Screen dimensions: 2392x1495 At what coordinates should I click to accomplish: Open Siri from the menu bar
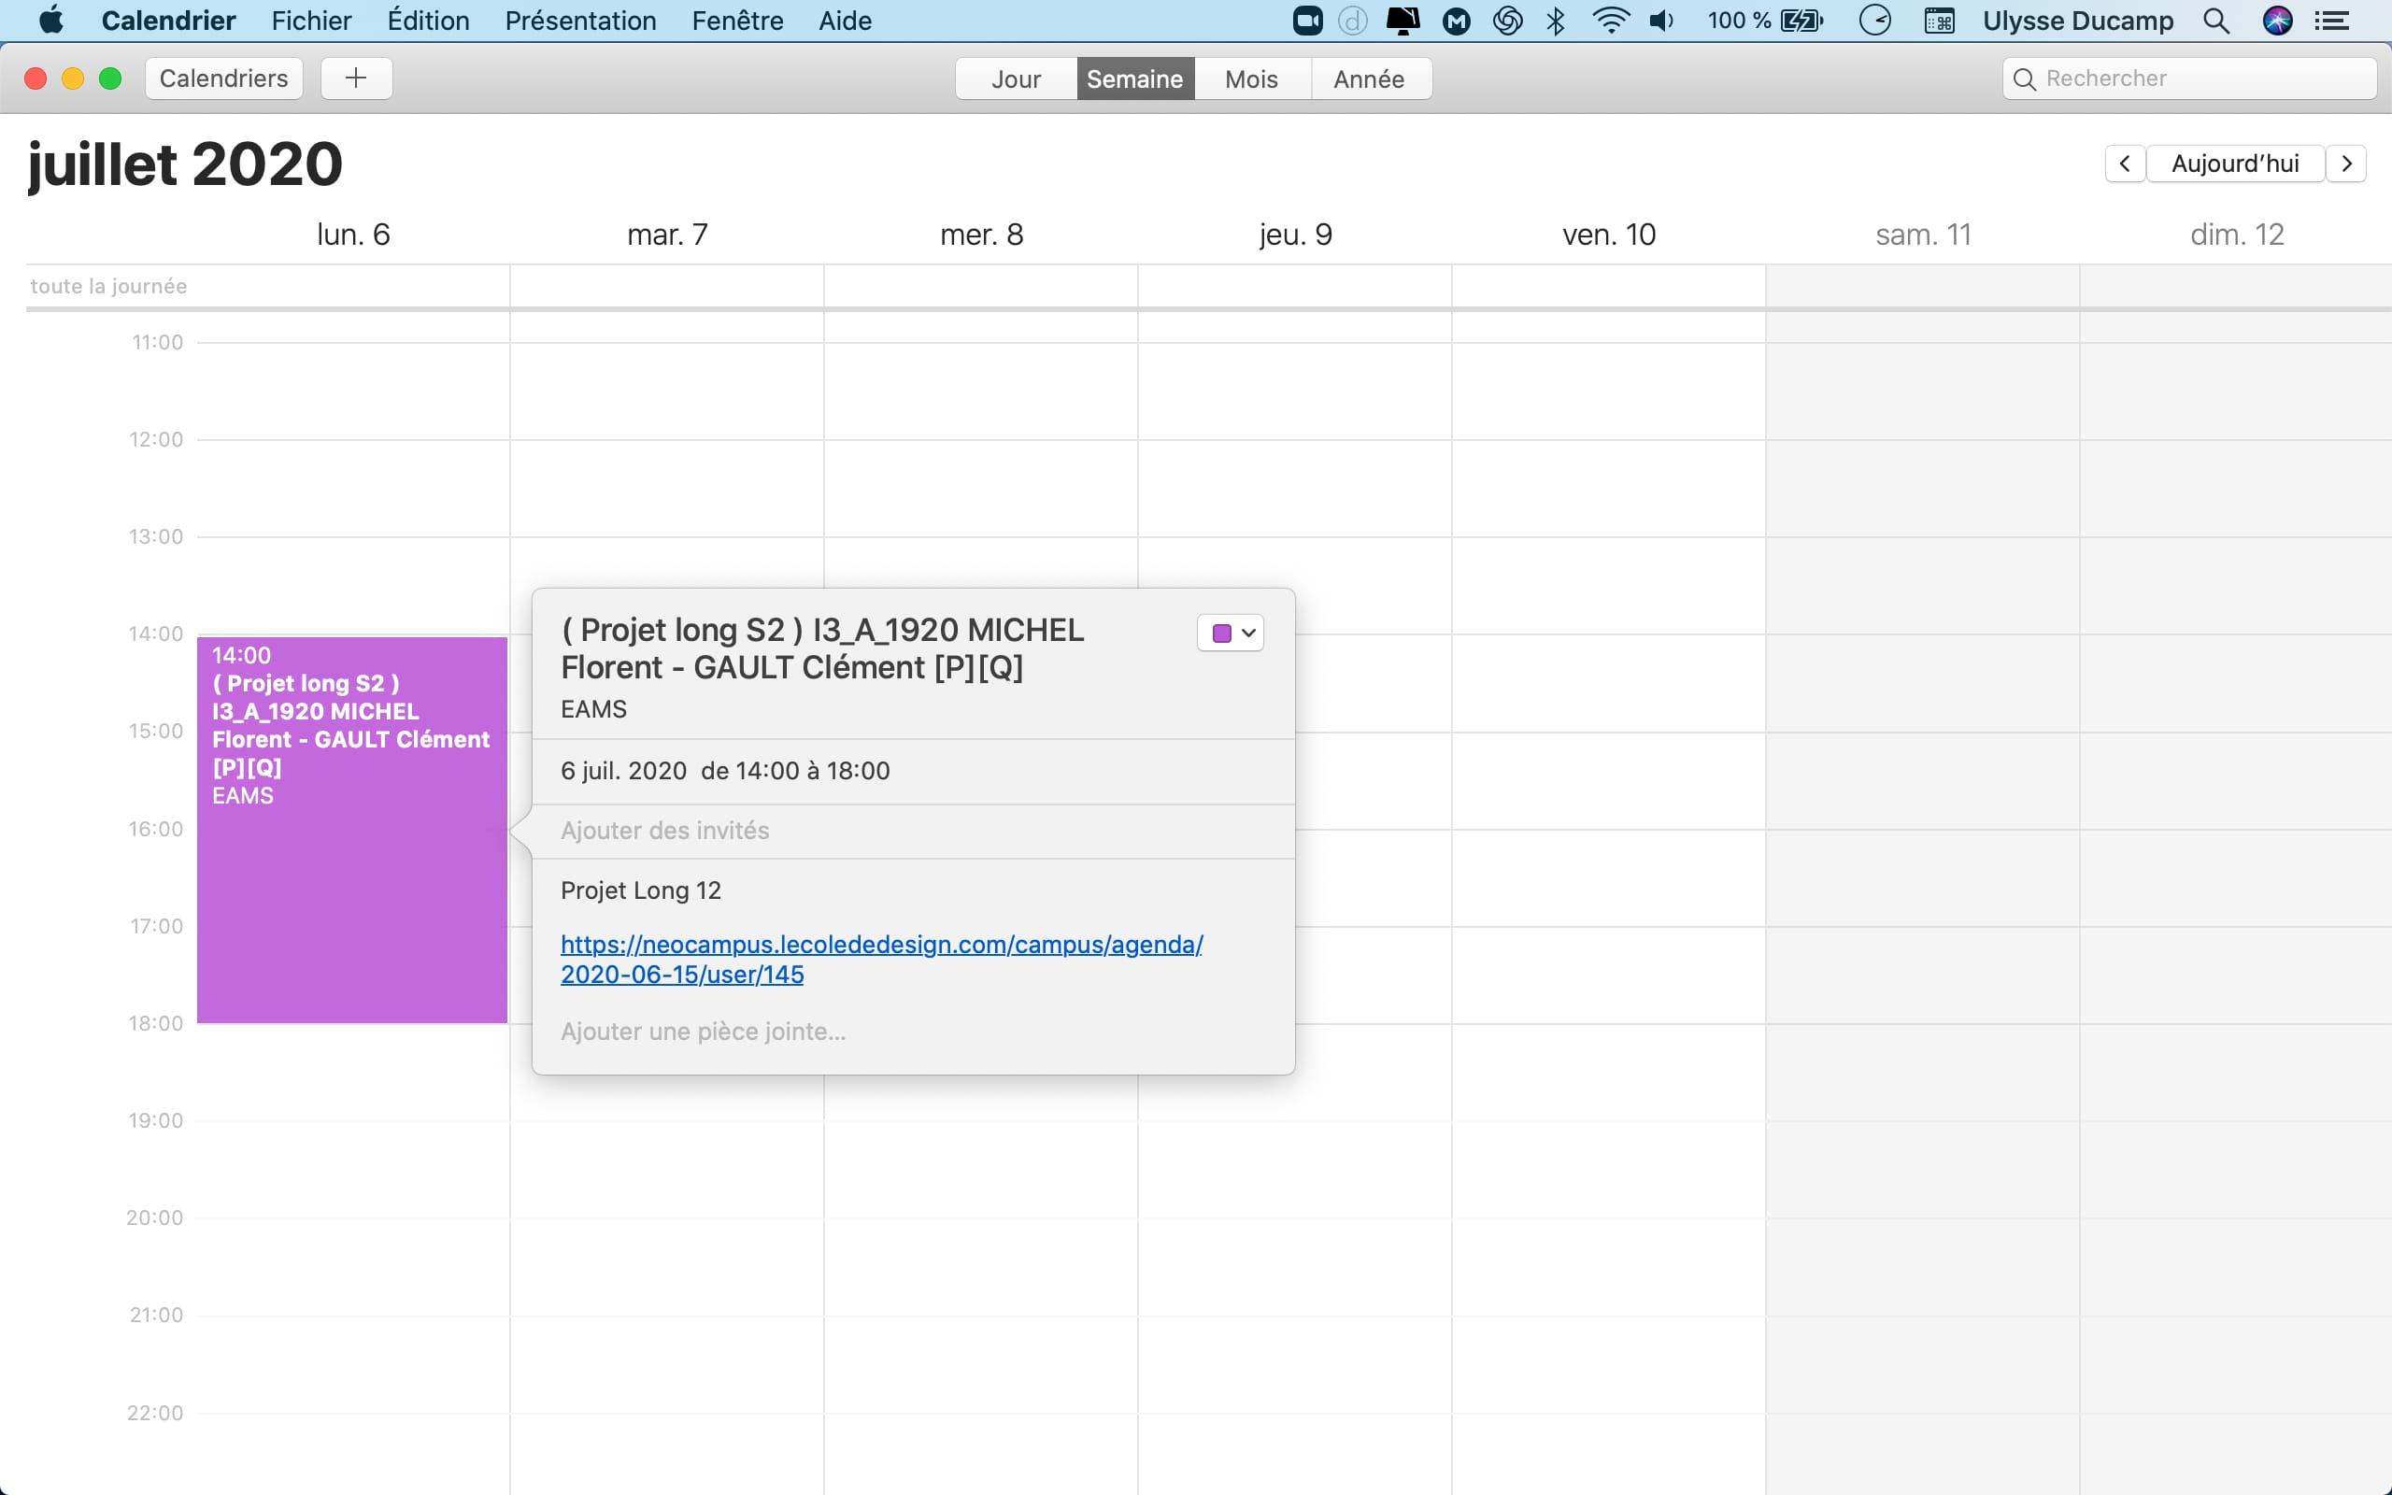click(2277, 21)
